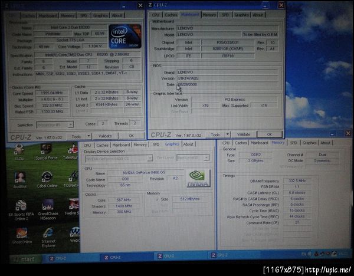This screenshot has width=354, height=276.
Task: Click the motherboard Manufacturer field showing LENOVO
Action: pos(228,28)
